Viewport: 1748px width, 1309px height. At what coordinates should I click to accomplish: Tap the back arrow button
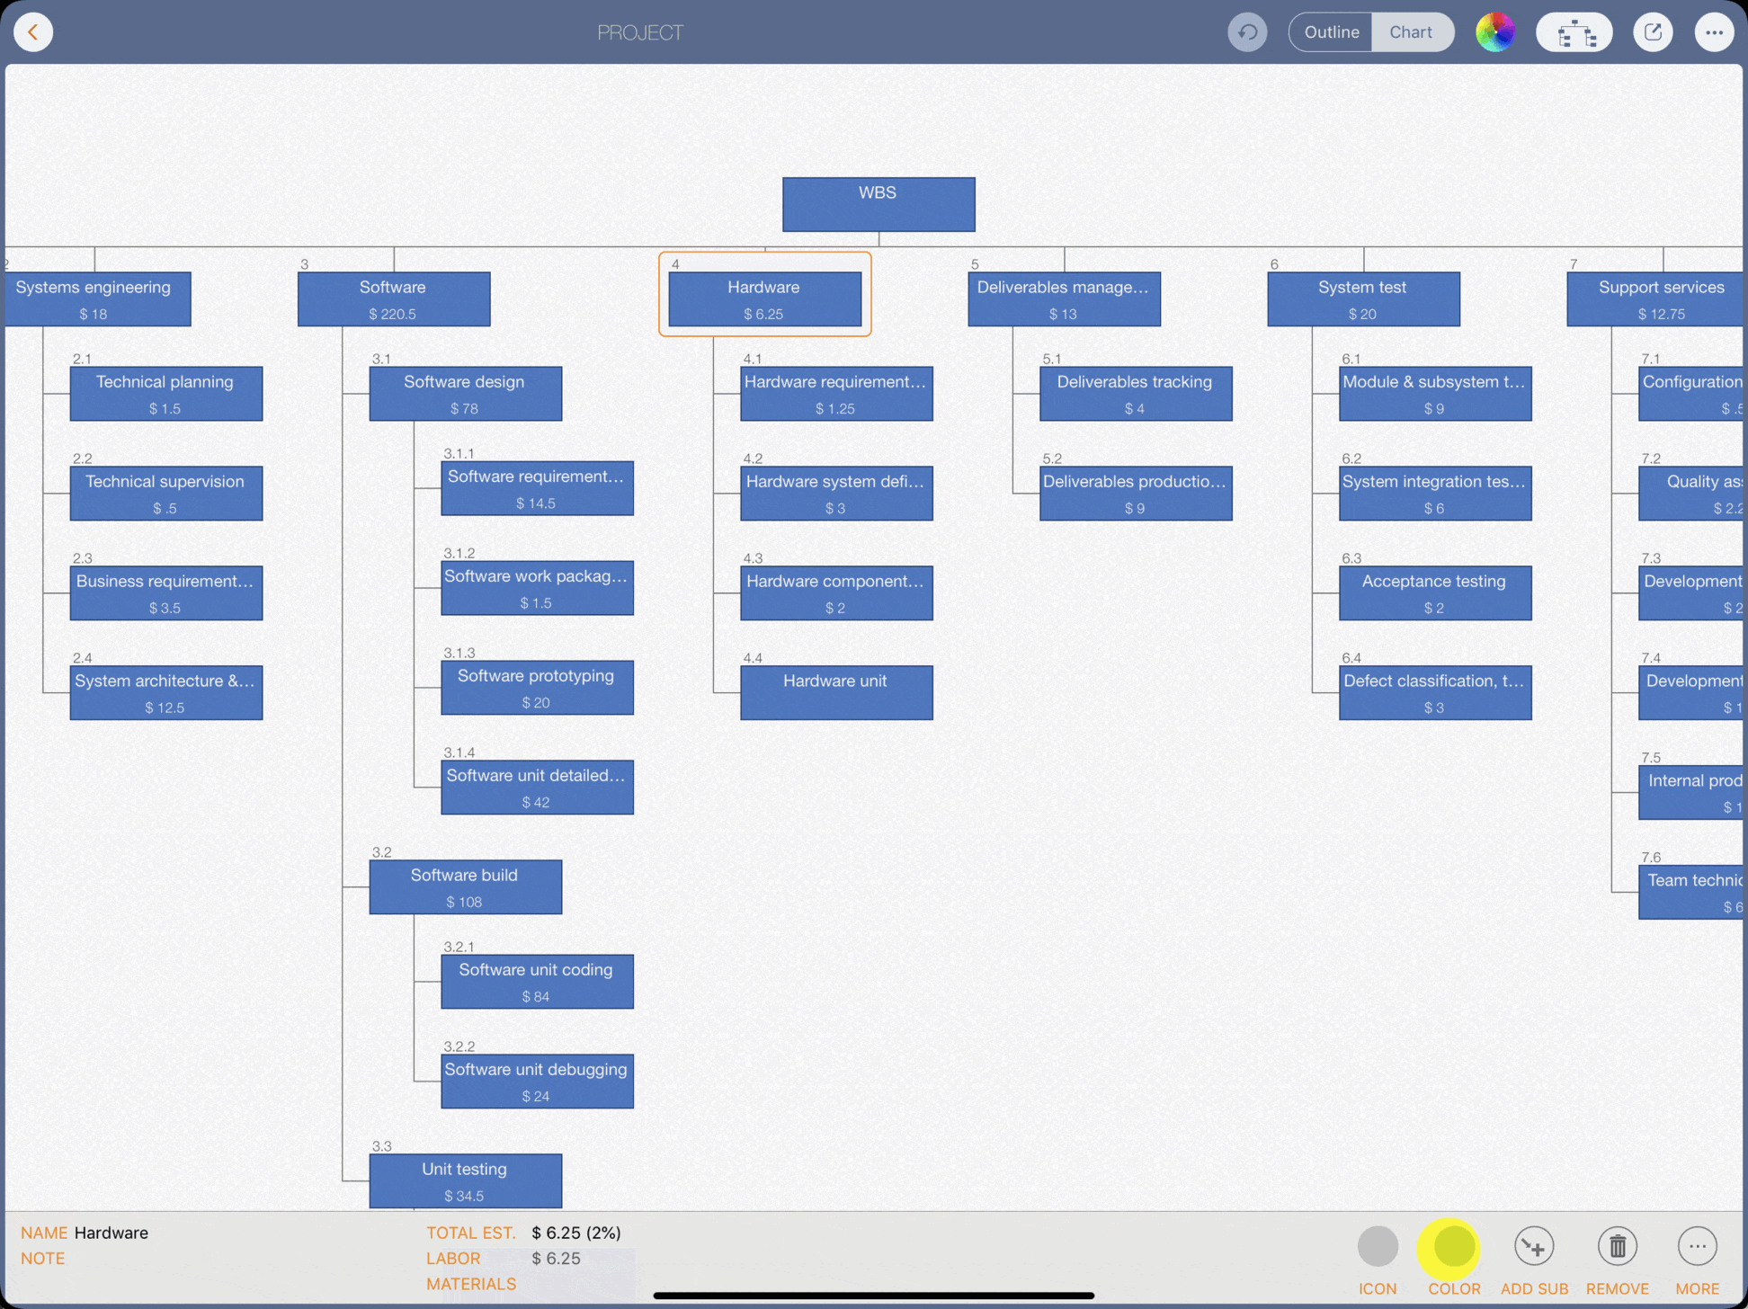point(33,32)
